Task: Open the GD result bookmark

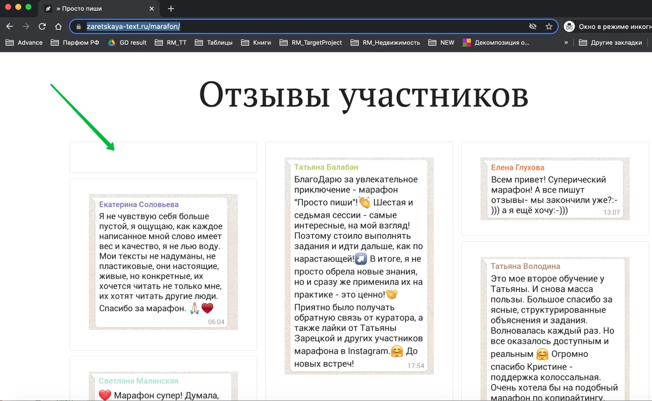Action: [x=127, y=43]
